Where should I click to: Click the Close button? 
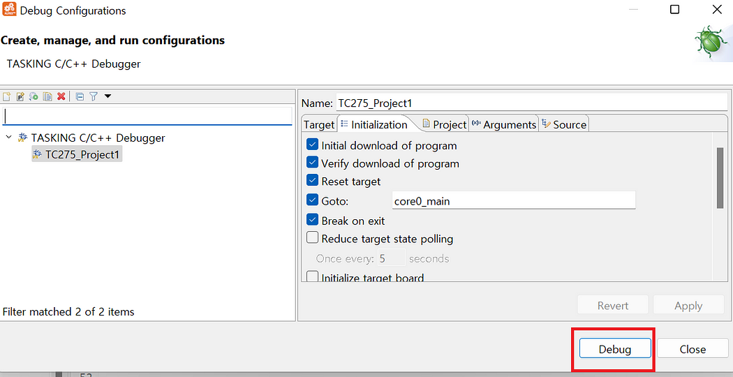coord(693,349)
